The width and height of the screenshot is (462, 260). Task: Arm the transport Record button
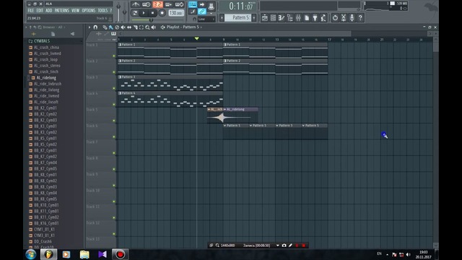point(162,13)
